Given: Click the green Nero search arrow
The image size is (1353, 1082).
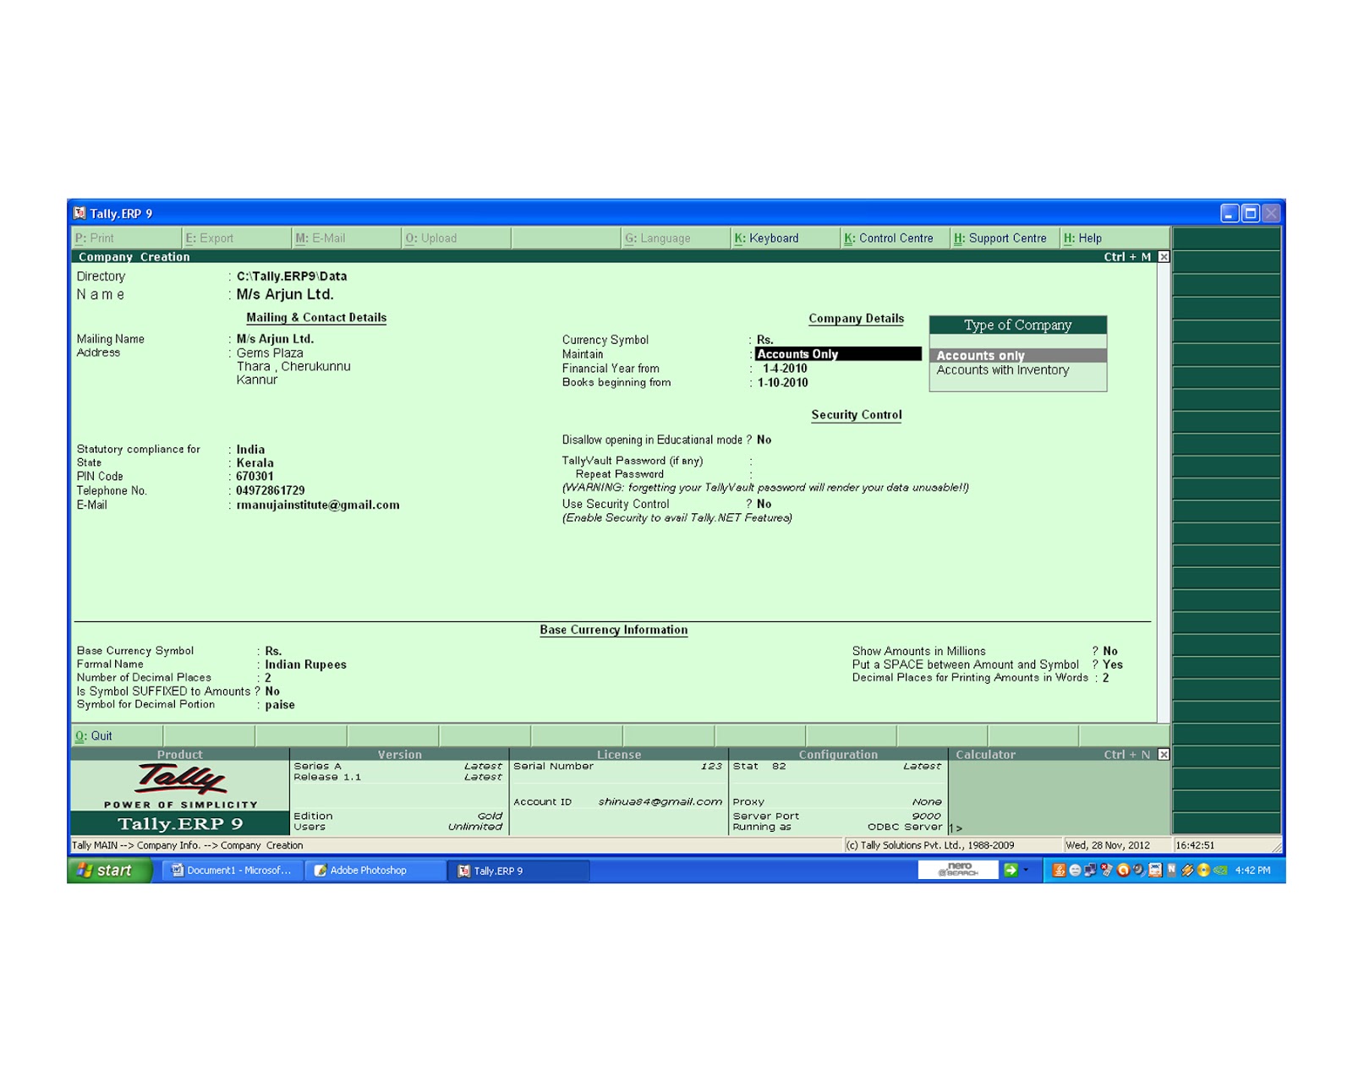Looking at the screenshot, I should [1011, 870].
